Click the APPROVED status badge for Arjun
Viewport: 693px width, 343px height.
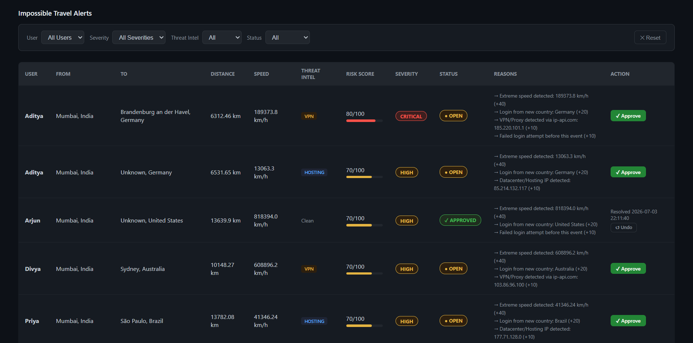460,220
